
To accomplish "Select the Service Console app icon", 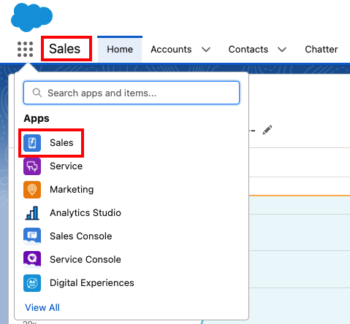I will 32,260.
